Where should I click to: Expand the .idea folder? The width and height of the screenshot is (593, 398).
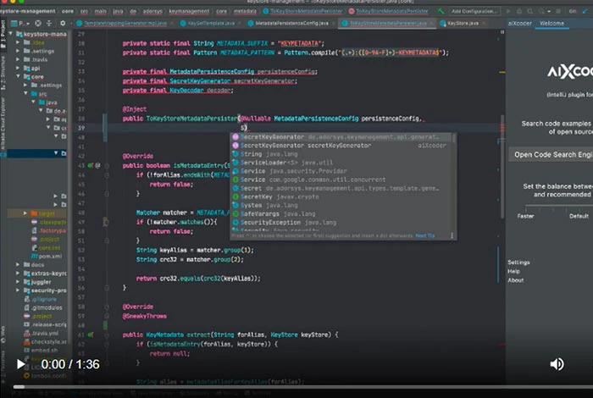click(x=18, y=42)
